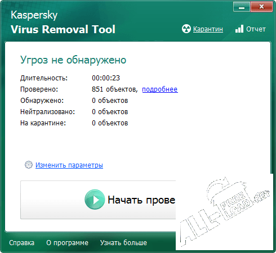Open Узнать больше

[123, 243]
